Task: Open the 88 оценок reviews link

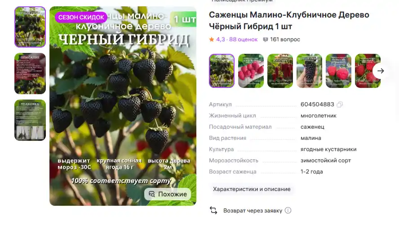Action: (x=243, y=39)
